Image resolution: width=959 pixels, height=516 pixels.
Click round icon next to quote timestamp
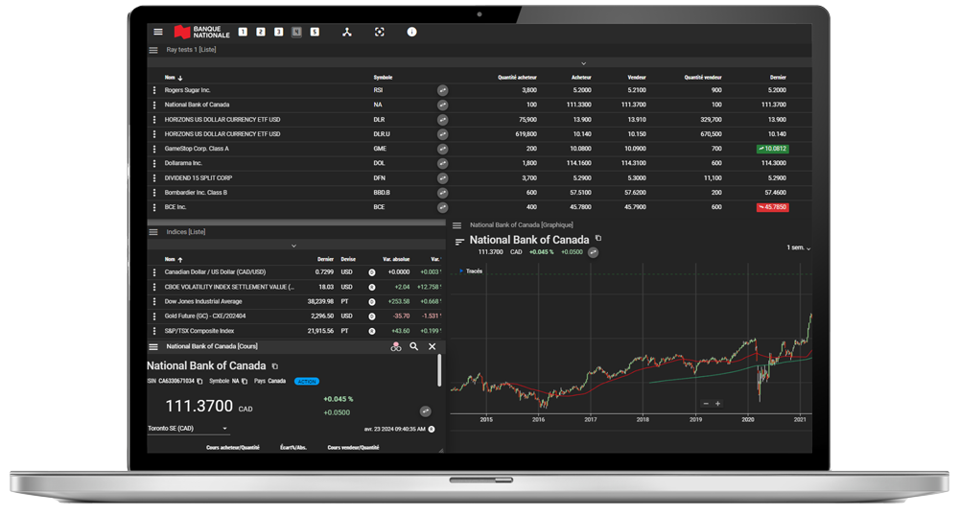point(432,429)
